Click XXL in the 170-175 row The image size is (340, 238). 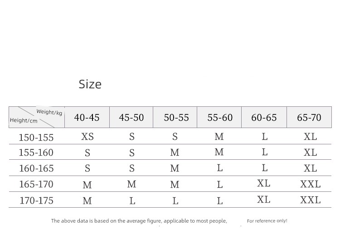point(310,200)
